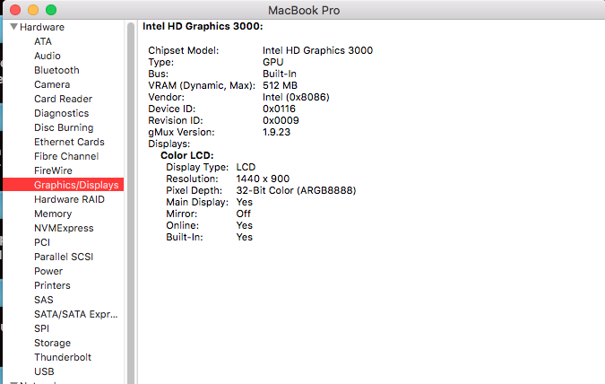The image size is (605, 384).
Task: Open the Camera entry
Action: point(52,84)
